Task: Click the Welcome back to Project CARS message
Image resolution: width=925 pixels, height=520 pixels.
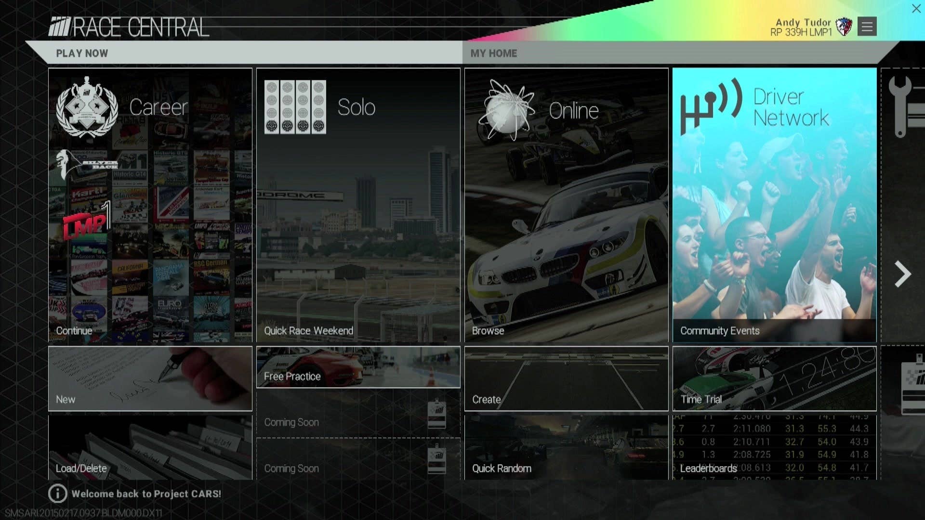Action: pos(146,494)
